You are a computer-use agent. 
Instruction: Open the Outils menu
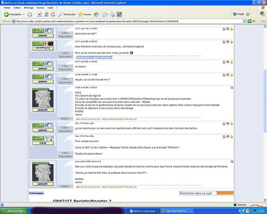coord(50,8)
